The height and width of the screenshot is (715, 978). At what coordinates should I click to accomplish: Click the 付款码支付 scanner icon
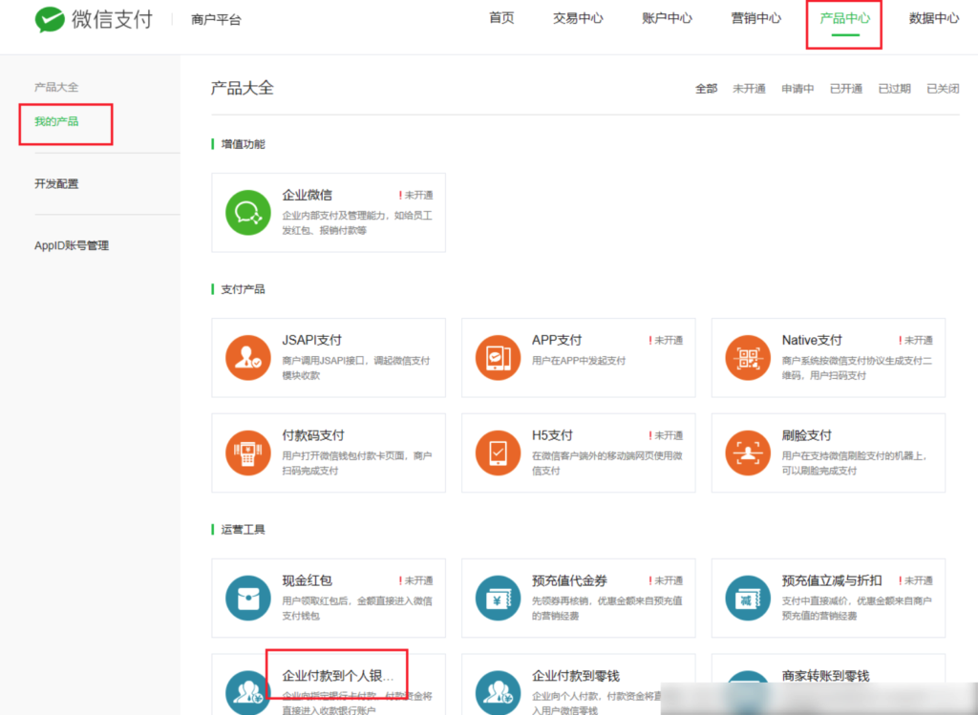click(x=248, y=452)
